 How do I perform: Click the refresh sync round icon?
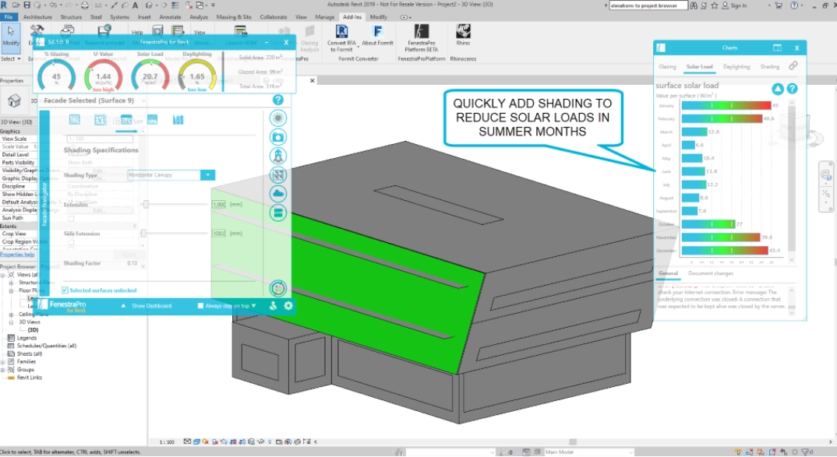[277, 289]
